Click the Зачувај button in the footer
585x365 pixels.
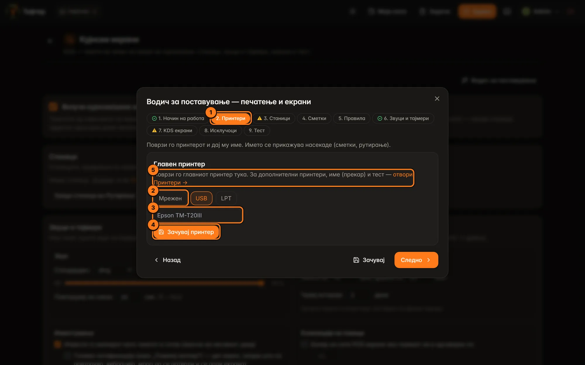click(x=369, y=260)
